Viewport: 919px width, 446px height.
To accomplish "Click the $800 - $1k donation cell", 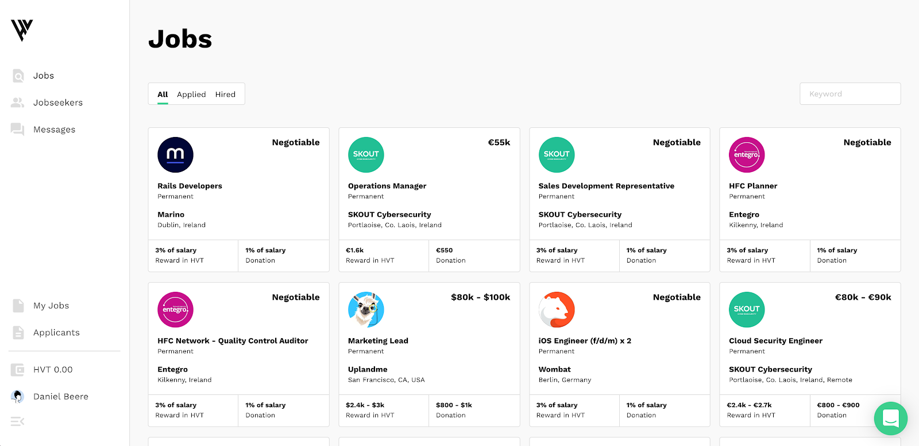I will pyautogui.click(x=474, y=410).
